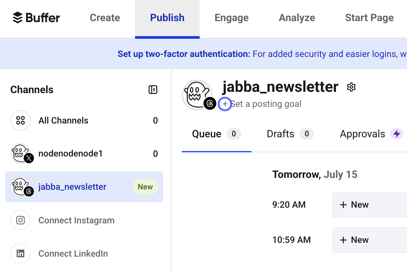This screenshot has width=407, height=272.
Task: Click the Queue count badge 0
Action: [x=234, y=134]
